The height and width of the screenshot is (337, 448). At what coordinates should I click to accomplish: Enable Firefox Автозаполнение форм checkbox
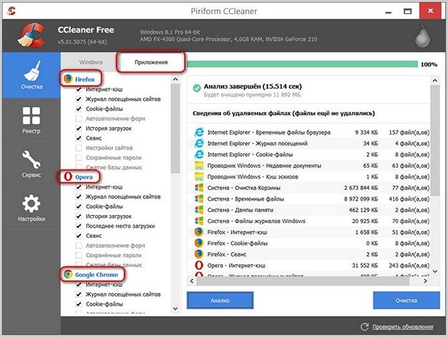[80, 118]
